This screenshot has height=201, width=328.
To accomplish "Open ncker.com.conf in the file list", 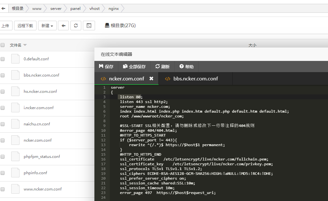I will (x=38, y=140).
